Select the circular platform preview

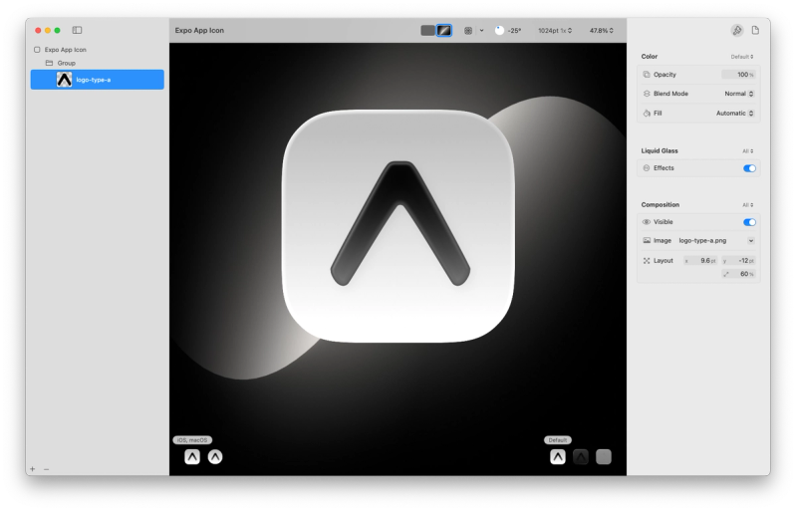[x=215, y=457]
